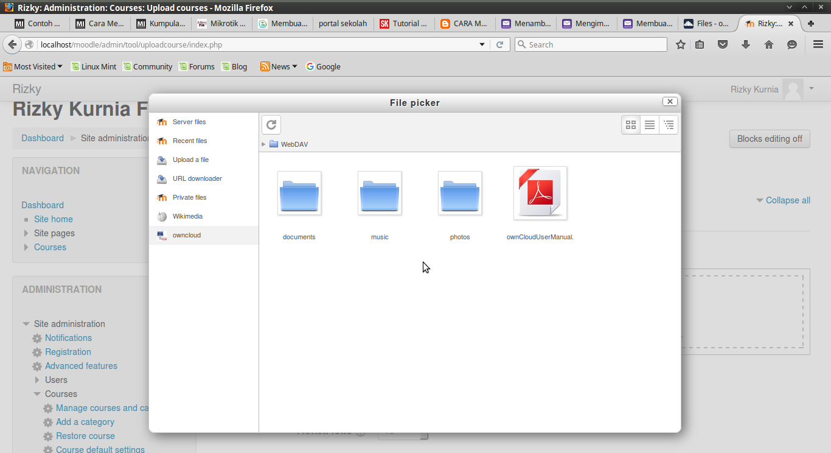Open the Restore course link
Image resolution: width=831 pixels, height=453 pixels.
[x=85, y=436]
